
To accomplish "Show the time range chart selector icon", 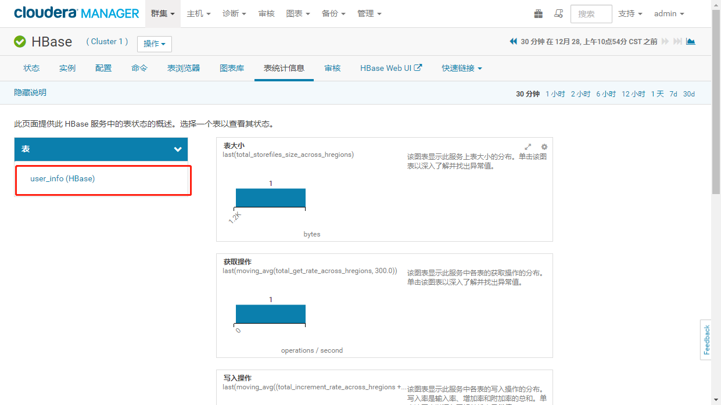I will click(x=691, y=42).
